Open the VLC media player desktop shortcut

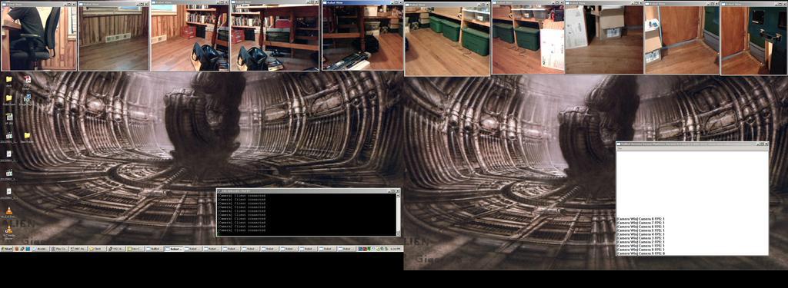coord(8,211)
